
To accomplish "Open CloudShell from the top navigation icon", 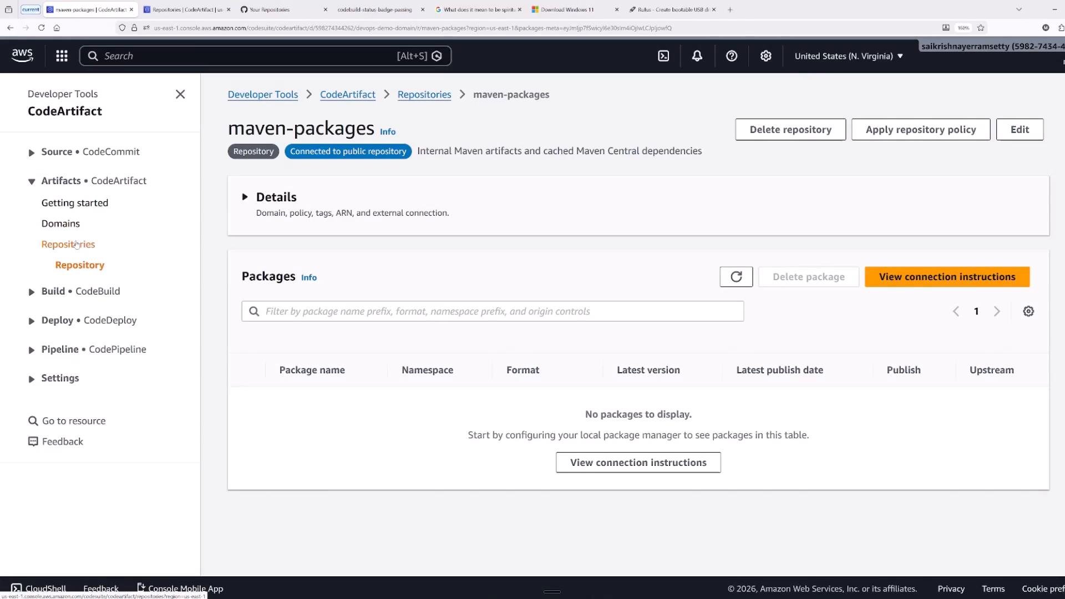I will [663, 56].
